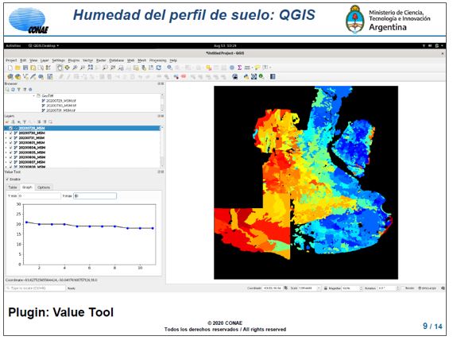Click the Add layer icon in Browser panel
This screenshot has height=340, width=453.
(x=7, y=90)
